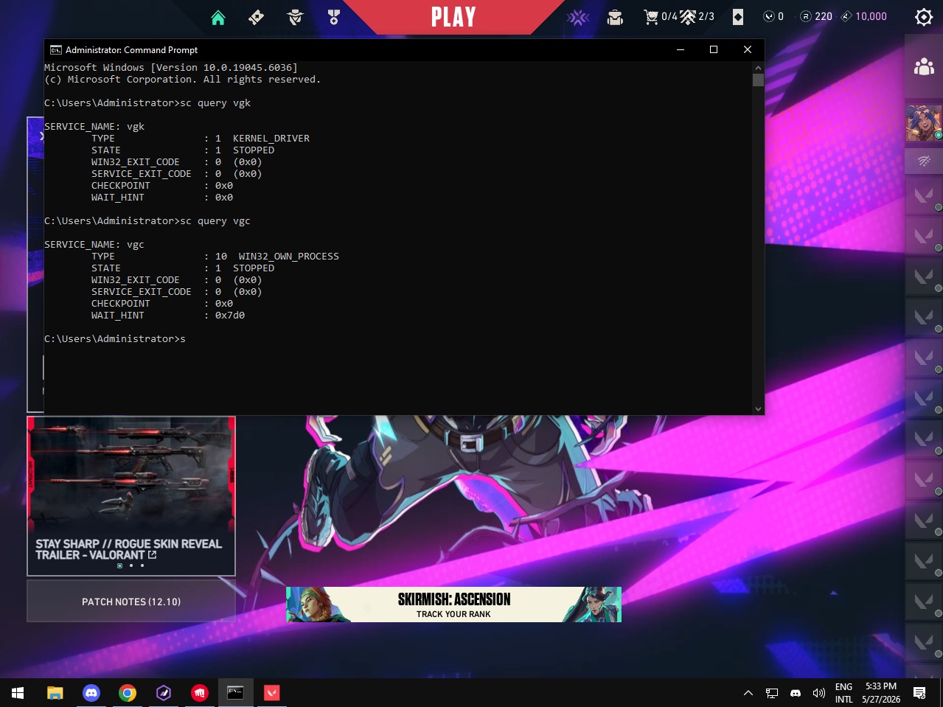Viewport: 943px width, 707px height.
Task: Expand the hidden system tray icons chevron
Action: [748, 693]
